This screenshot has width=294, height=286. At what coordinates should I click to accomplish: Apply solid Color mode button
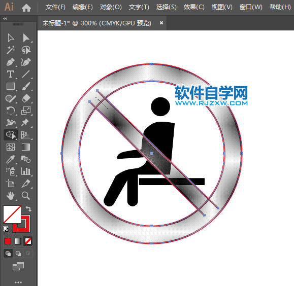pos(8,241)
